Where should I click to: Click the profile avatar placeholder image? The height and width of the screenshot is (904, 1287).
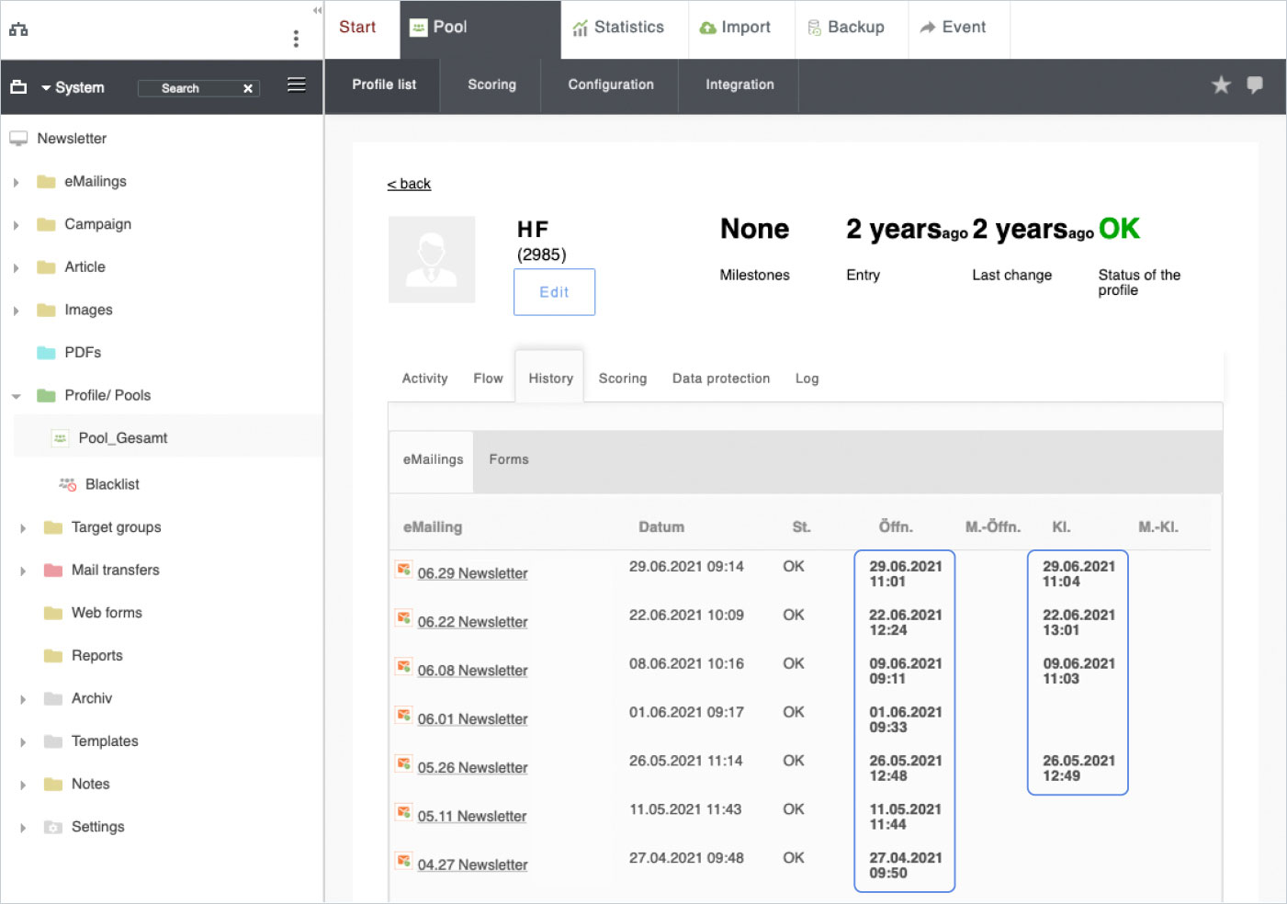click(432, 260)
